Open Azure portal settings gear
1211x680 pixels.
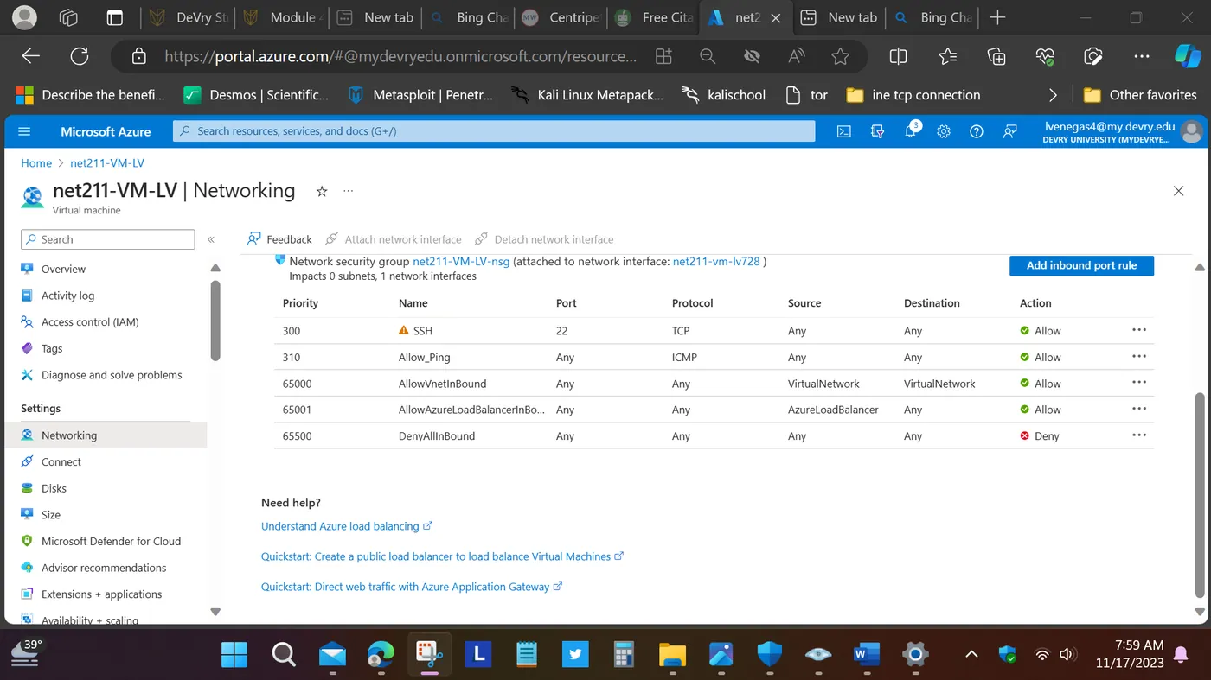coord(944,131)
